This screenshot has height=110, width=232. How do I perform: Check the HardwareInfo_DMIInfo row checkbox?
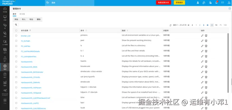coord(16,82)
